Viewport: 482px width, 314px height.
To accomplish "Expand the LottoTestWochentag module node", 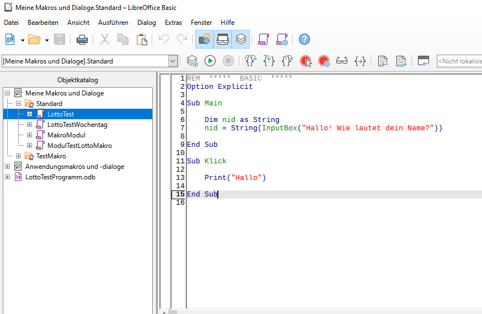I will [x=30, y=125].
